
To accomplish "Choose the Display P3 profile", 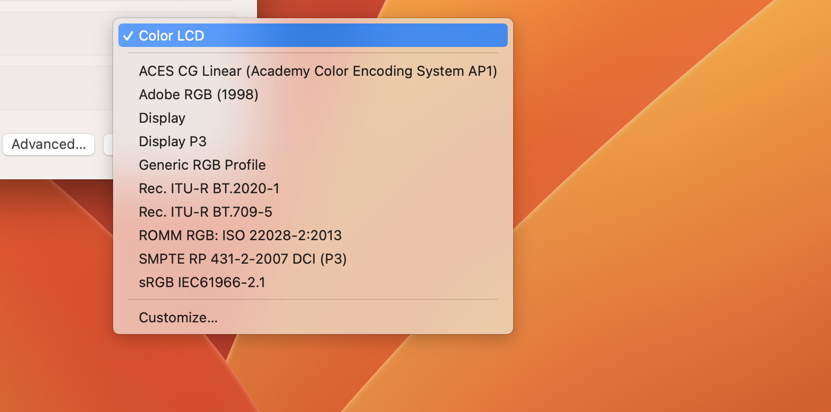I will point(313,141).
